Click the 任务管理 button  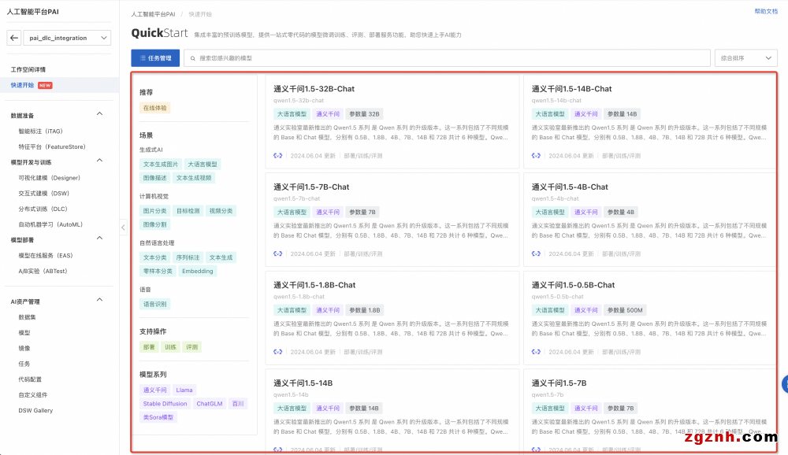(154, 58)
